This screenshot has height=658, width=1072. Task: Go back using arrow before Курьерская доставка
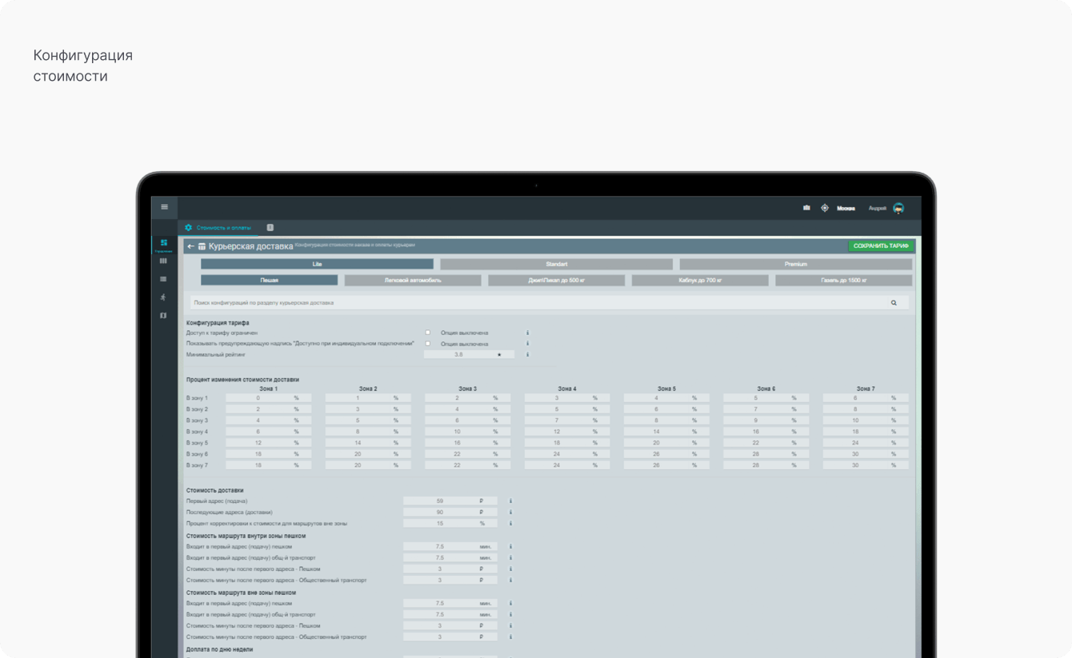[x=190, y=246]
